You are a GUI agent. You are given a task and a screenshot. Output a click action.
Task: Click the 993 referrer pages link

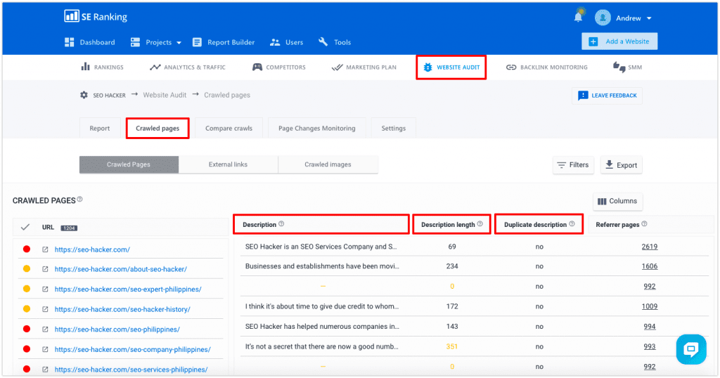pos(649,346)
